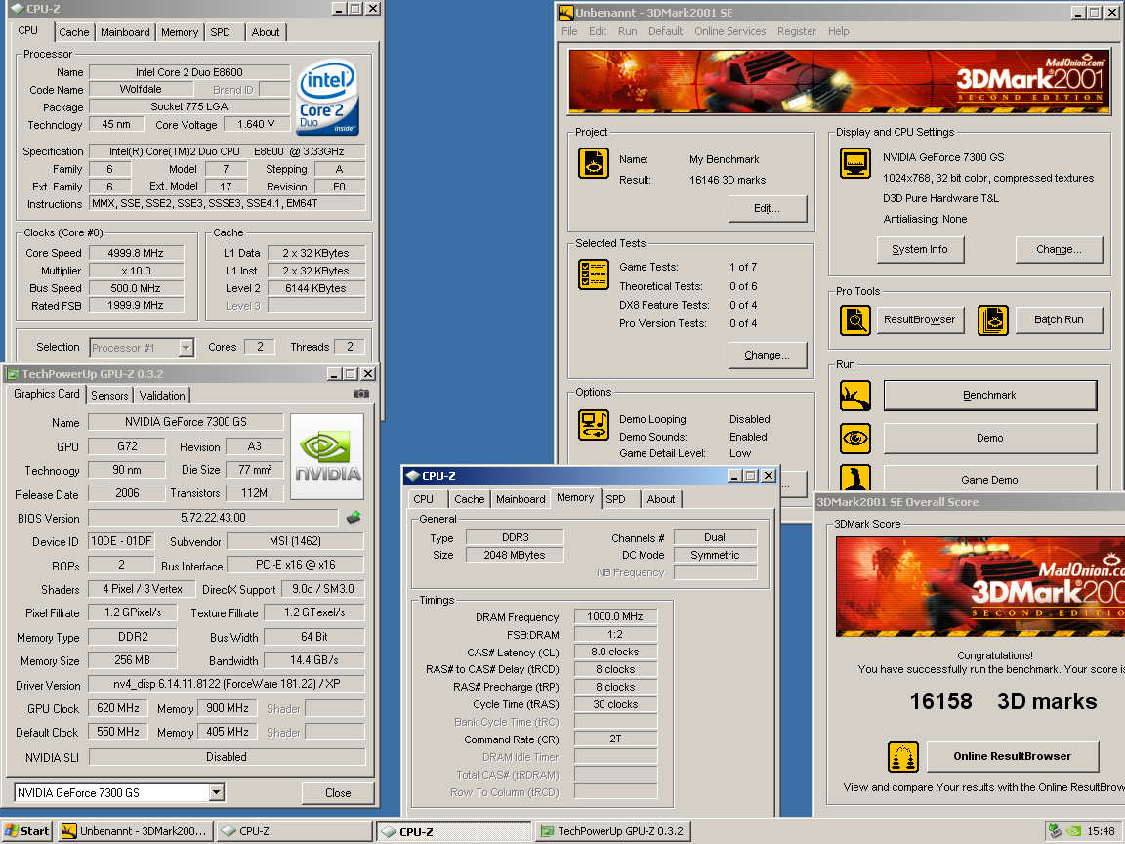1125x844 pixels.
Task: Click the Overall Score banner image
Action: pos(980,586)
